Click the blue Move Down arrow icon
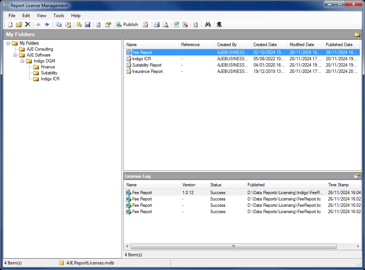The image size is (365, 270). tap(47, 25)
